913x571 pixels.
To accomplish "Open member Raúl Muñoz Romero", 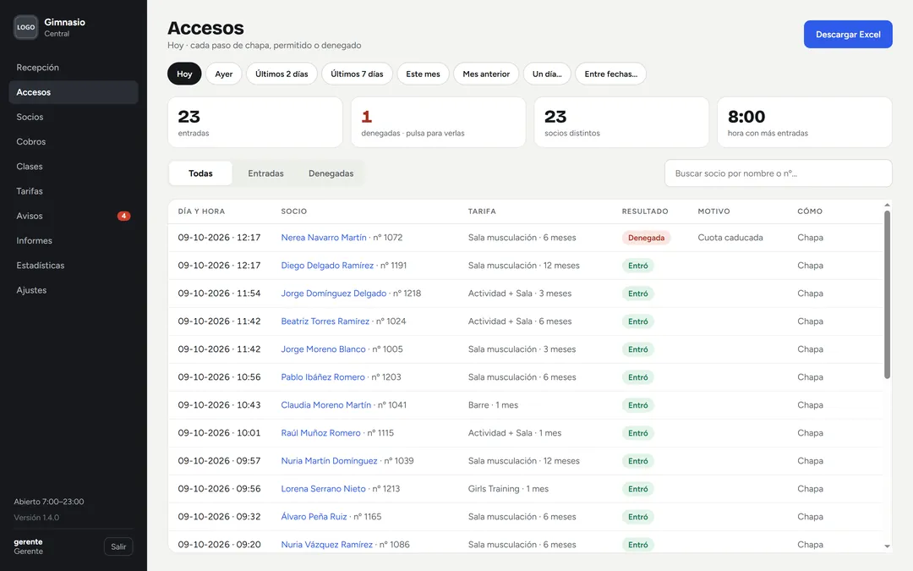I will click(321, 433).
